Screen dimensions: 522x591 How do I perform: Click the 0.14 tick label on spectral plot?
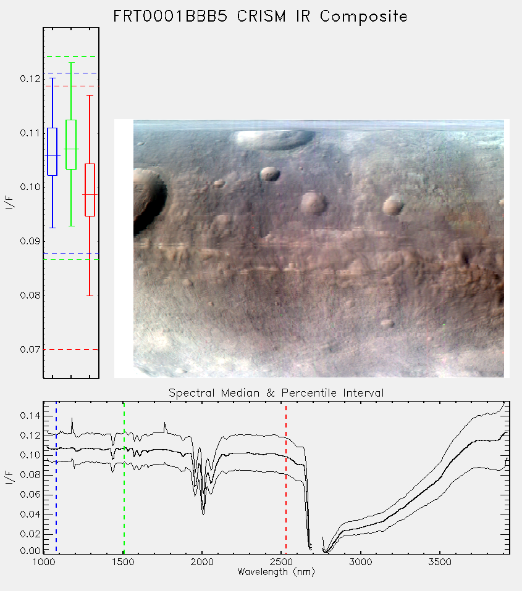[x=30, y=416]
